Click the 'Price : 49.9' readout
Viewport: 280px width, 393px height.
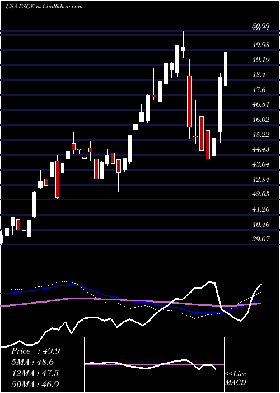click(x=35, y=351)
